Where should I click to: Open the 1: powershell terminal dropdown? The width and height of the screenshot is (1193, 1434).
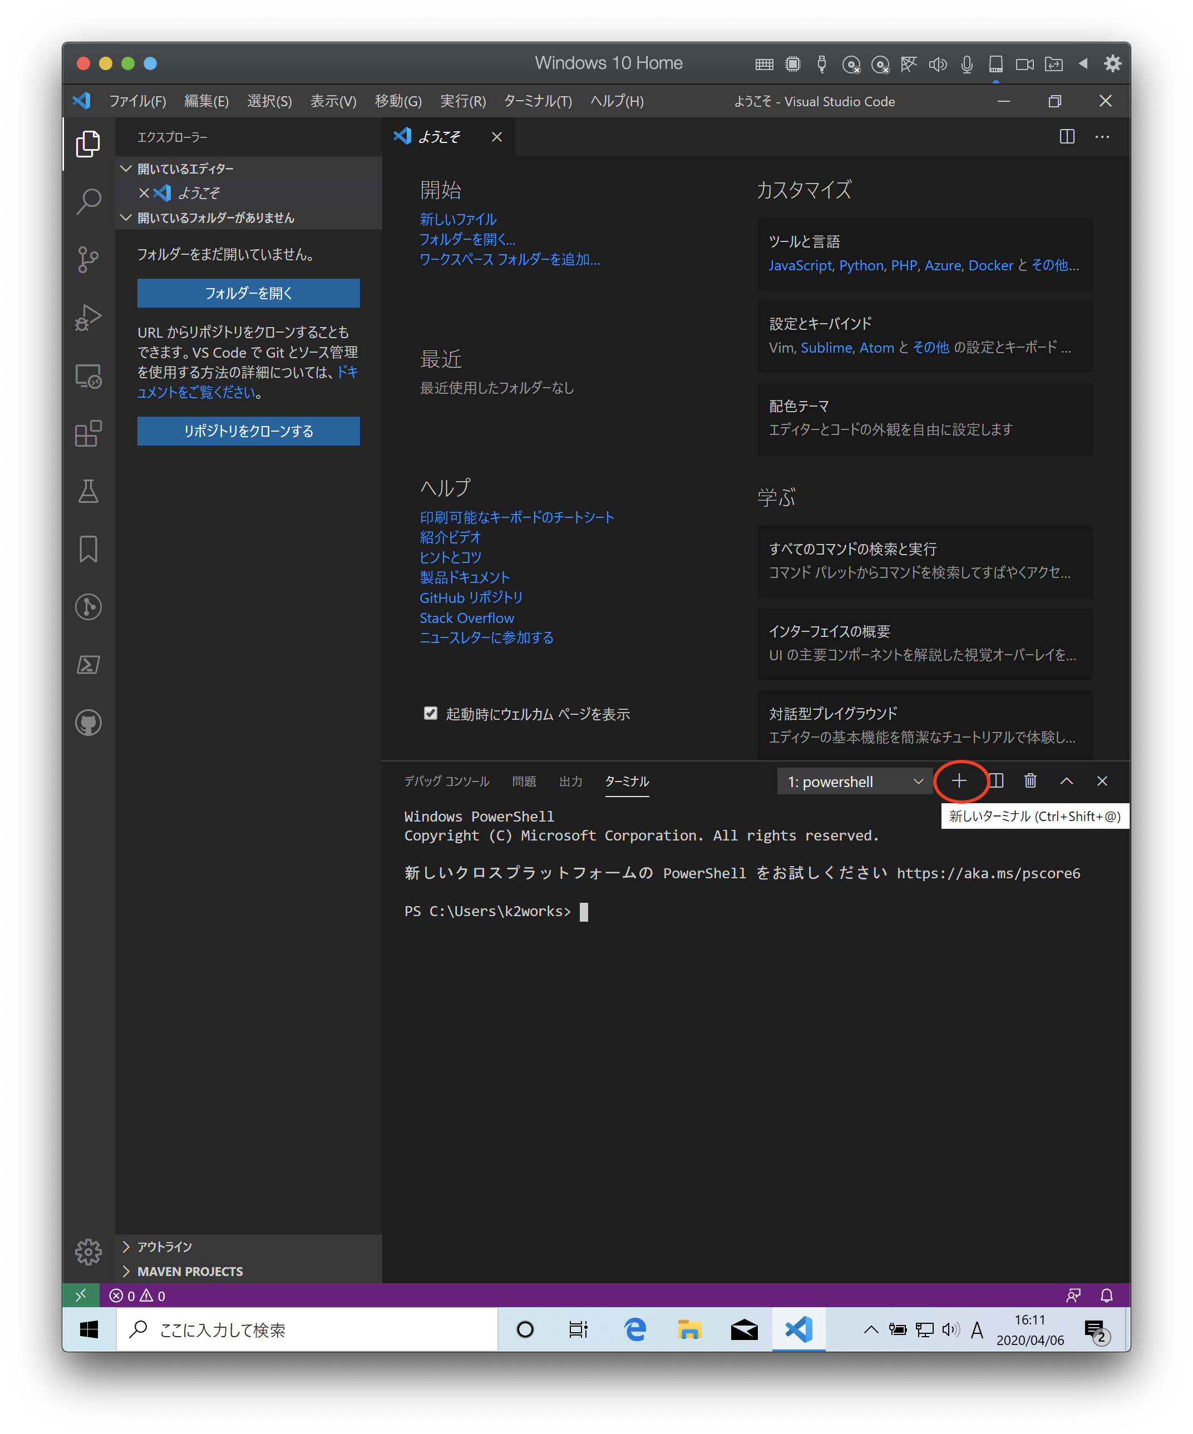pos(854,781)
